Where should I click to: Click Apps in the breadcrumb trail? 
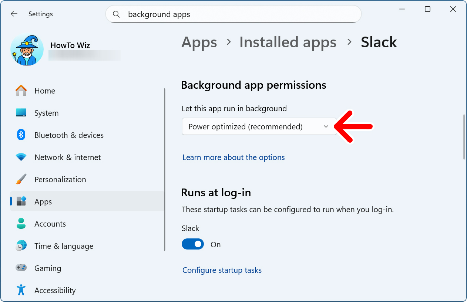199,42
